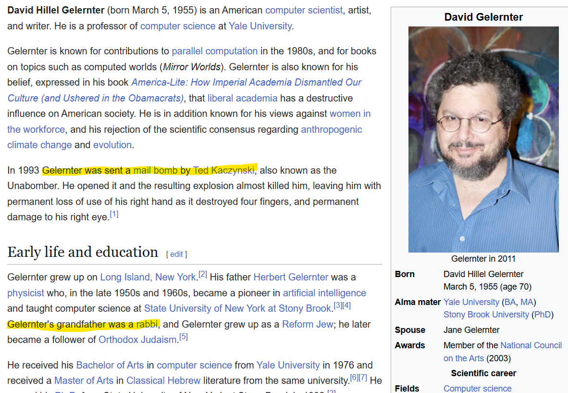Select the 'Alma mater' infobox label
Image resolution: width=568 pixels, height=393 pixels.
418,303
